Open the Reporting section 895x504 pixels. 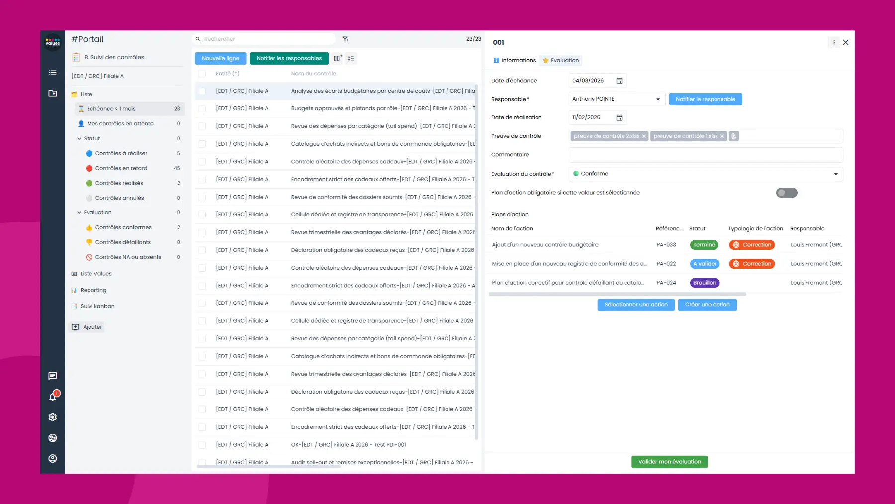tap(93, 290)
